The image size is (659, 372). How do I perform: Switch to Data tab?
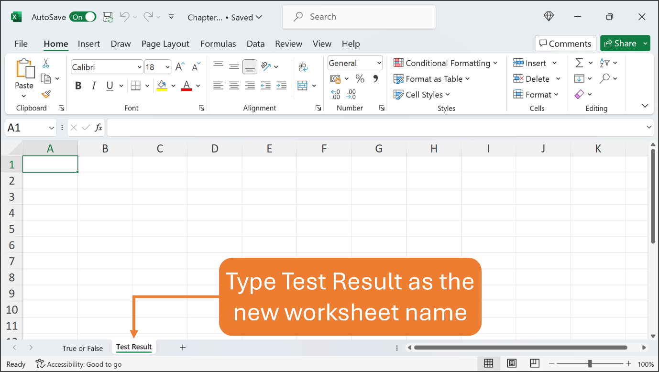pyautogui.click(x=256, y=44)
